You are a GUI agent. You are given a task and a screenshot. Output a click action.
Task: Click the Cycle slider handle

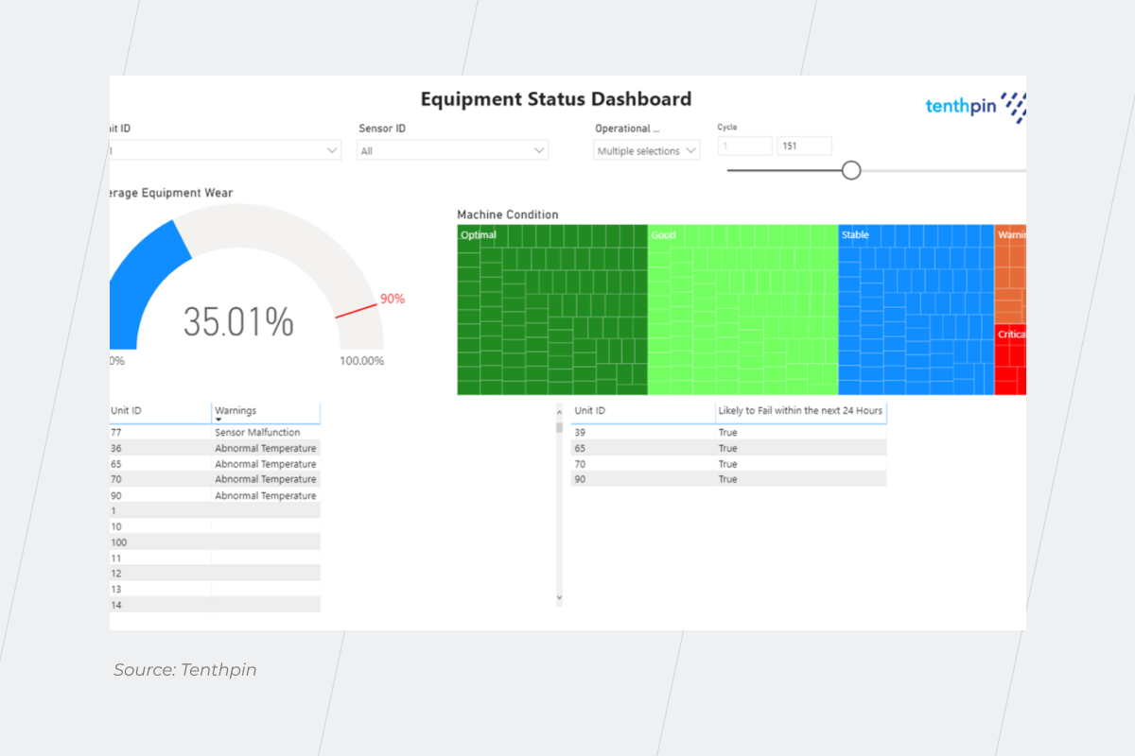pos(851,170)
